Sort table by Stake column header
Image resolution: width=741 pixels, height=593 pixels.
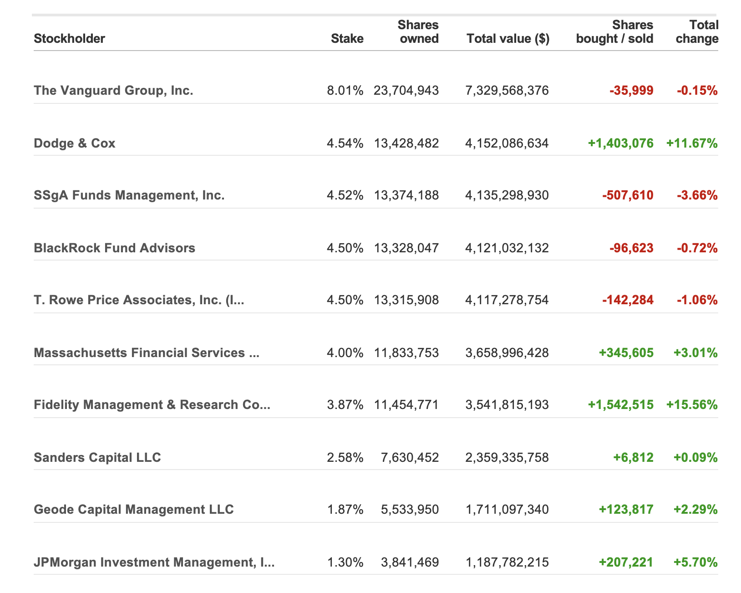coord(347,39)
